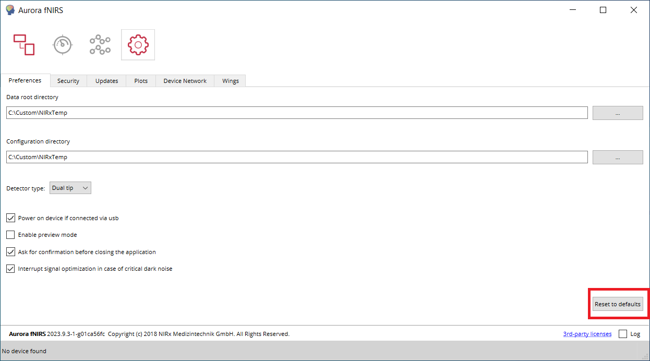The image size is (650, 361).
Task: Expand the Detector type dropdown
Action: point(70,188)
